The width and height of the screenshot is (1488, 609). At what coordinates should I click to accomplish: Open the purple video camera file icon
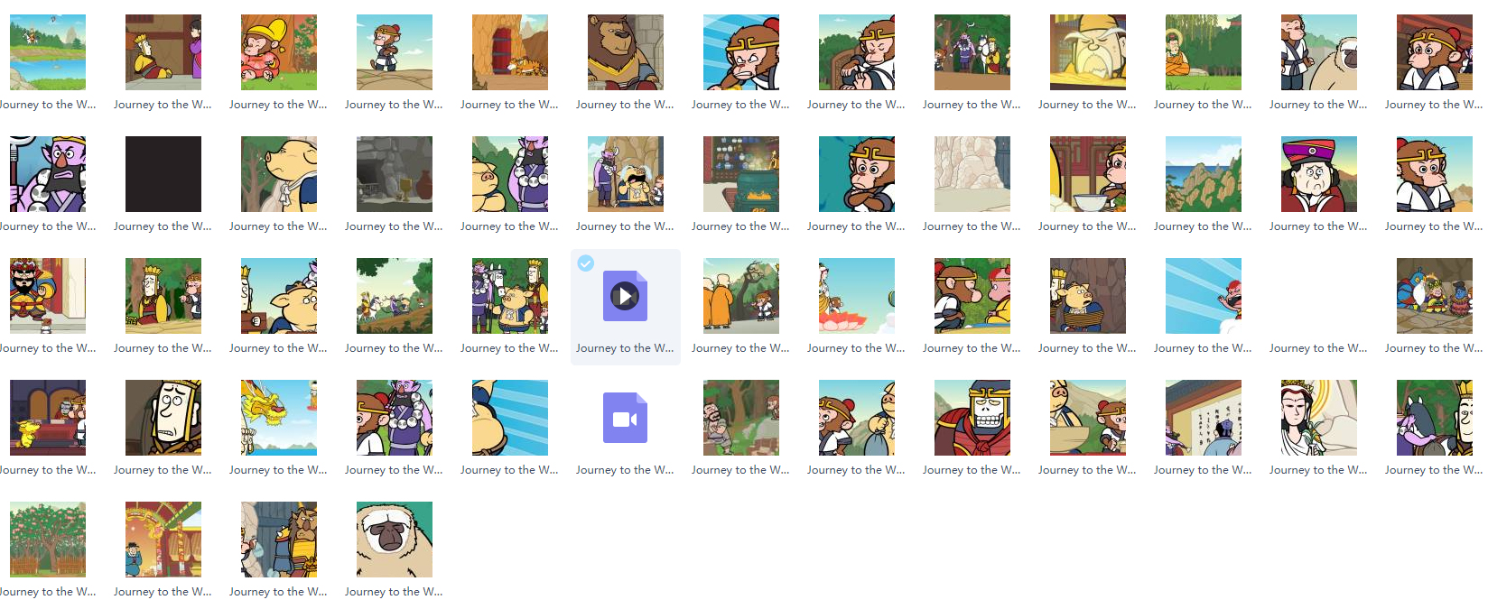[x=625, y=418]
